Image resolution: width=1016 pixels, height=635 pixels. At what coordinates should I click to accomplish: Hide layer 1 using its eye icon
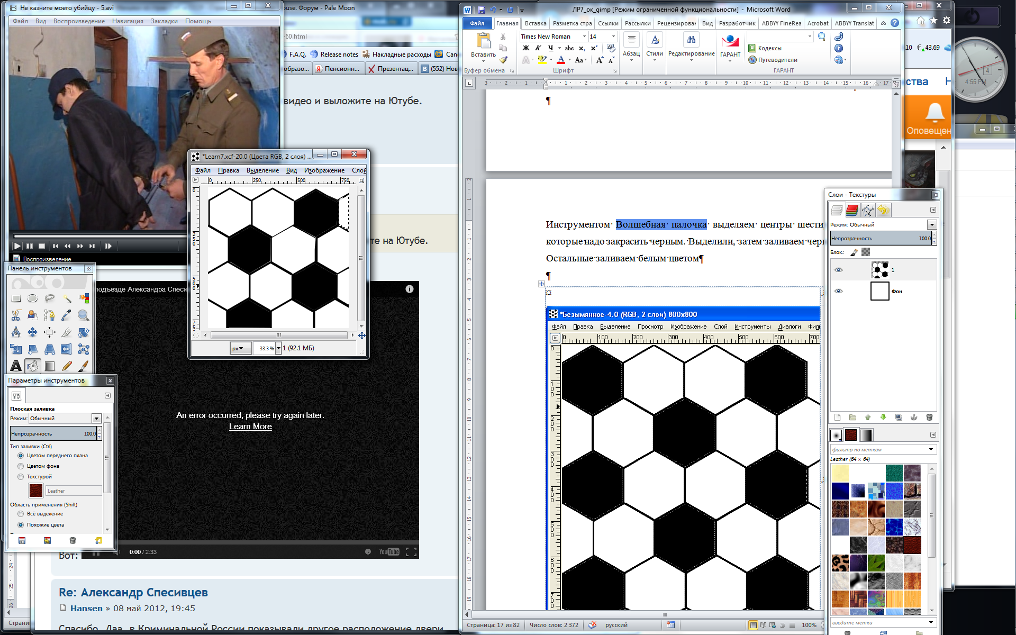pos(838,270)
